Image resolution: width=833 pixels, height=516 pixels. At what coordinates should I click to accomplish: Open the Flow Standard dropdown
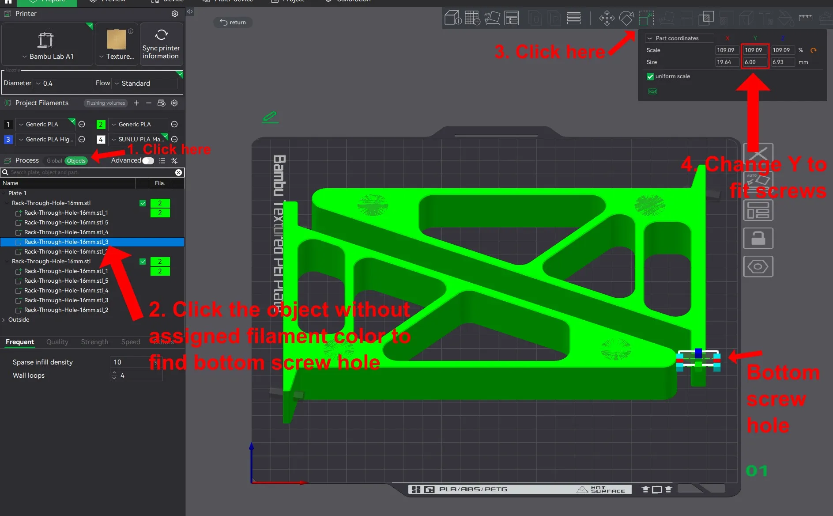click(145, 83)
